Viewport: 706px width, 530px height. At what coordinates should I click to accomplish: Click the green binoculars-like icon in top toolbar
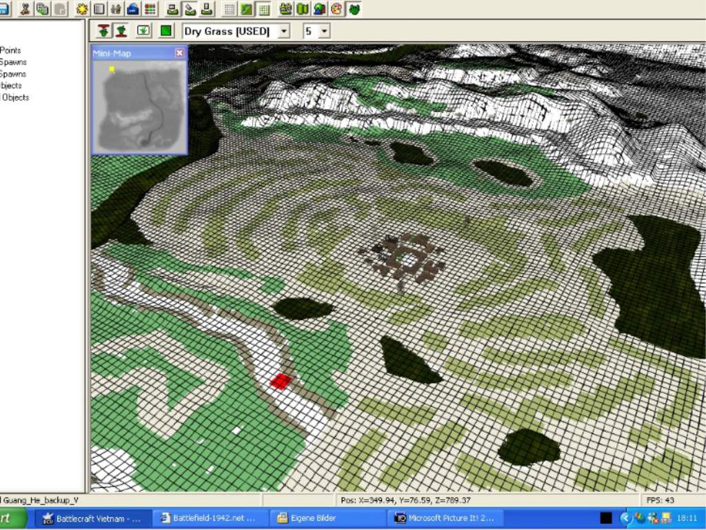[x=285, y=8]
